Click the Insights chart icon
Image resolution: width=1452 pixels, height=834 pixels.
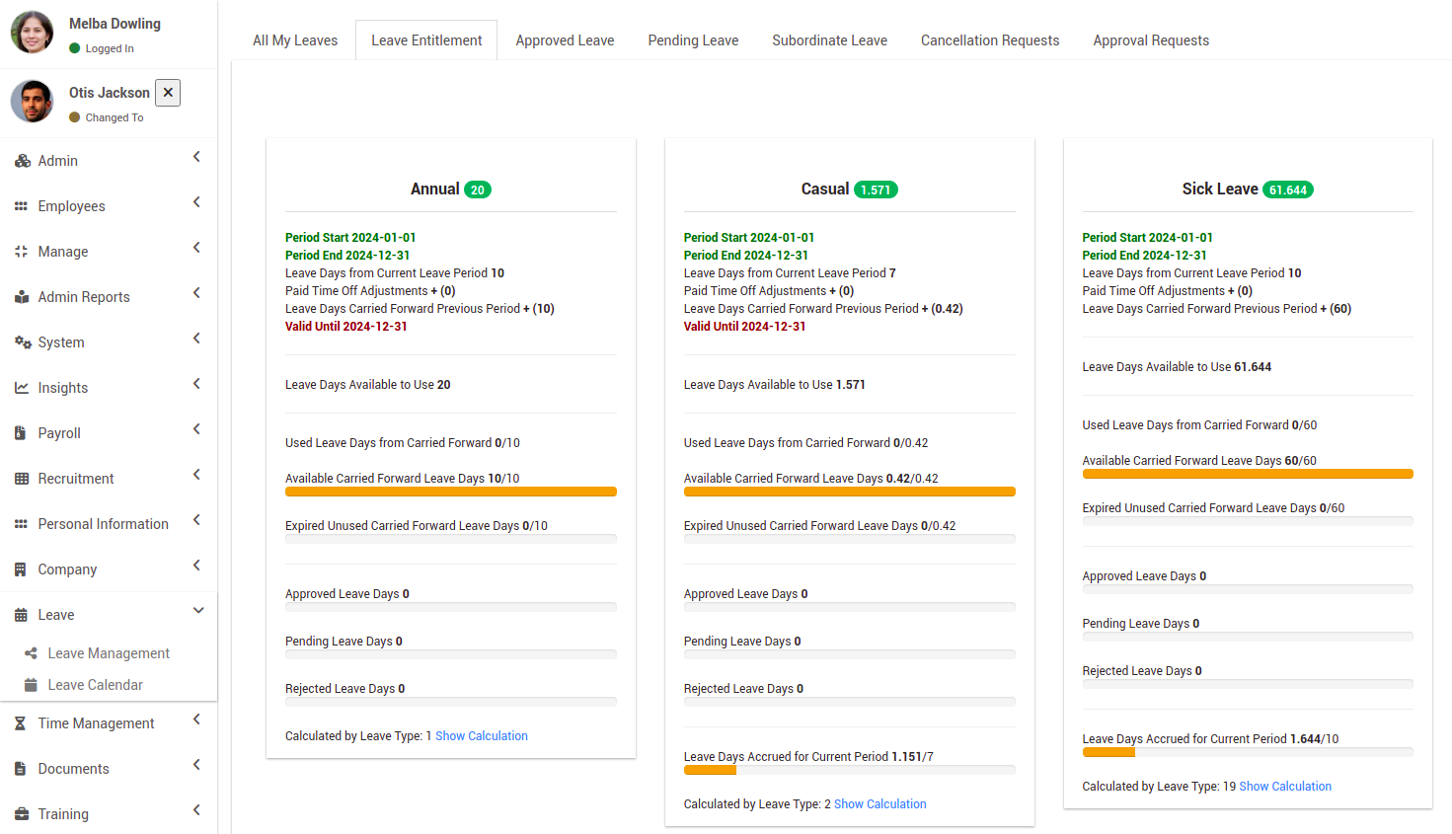[22, 388]
